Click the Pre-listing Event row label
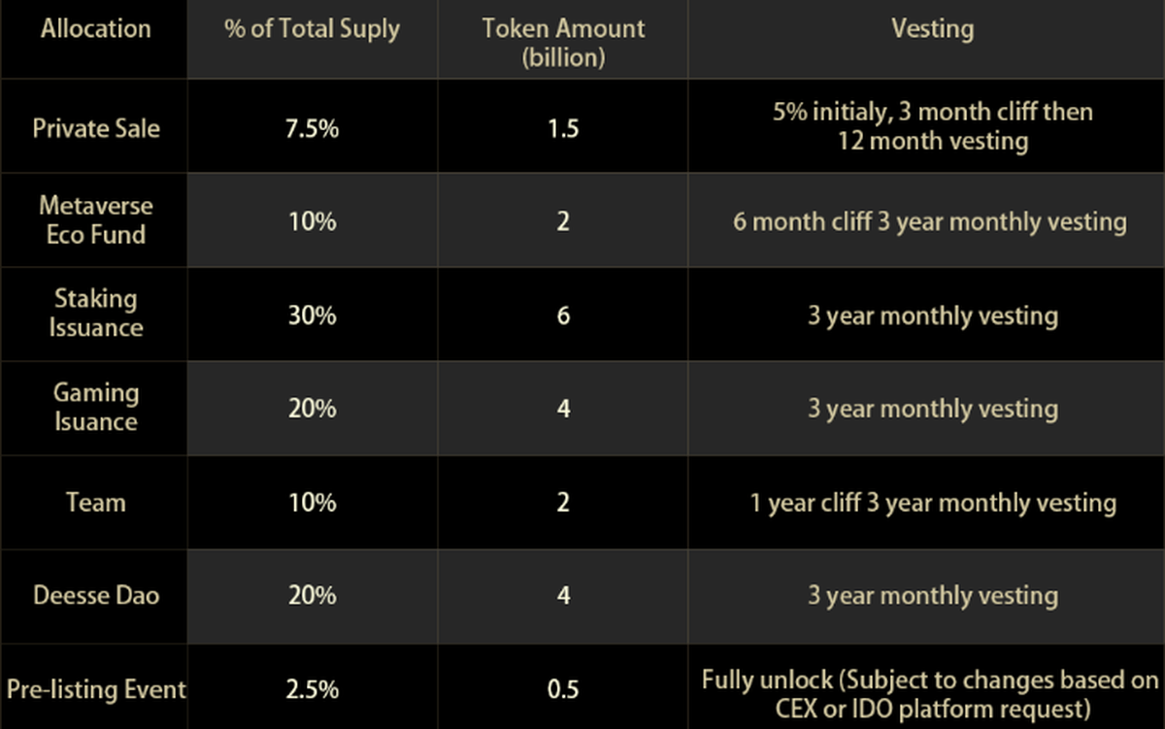1165x729 pixels. coord(95,689)
